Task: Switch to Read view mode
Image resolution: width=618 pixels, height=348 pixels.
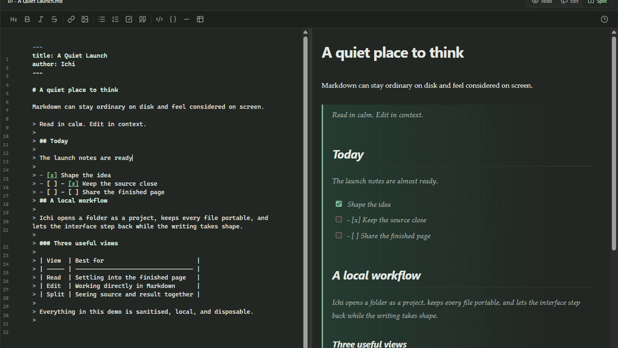Action: [x=542, y=2]
